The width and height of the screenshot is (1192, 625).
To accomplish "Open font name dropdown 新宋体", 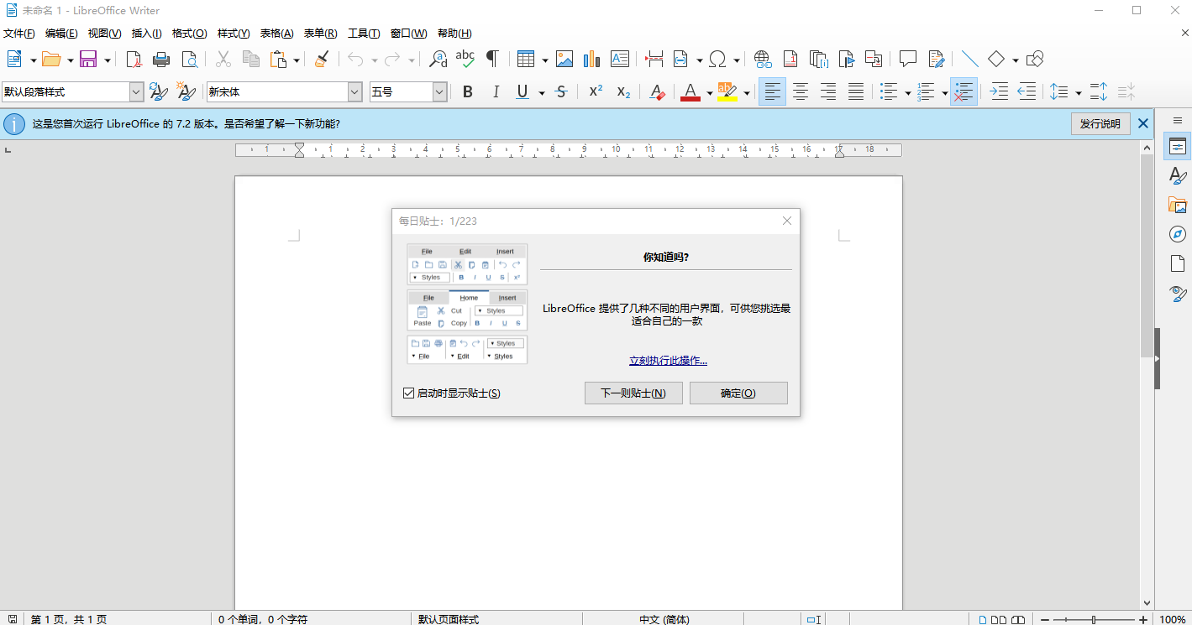I will pos(354,92).
